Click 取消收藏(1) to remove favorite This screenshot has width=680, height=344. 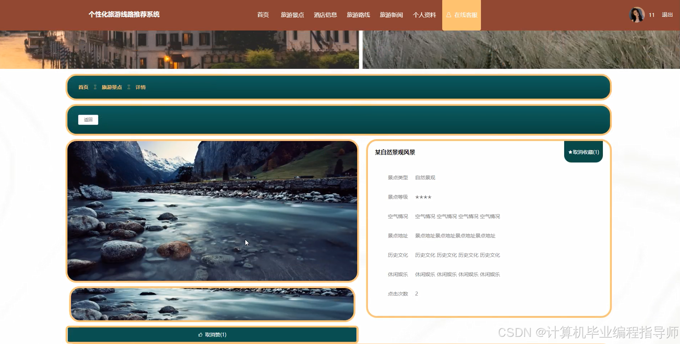[584, 152]
